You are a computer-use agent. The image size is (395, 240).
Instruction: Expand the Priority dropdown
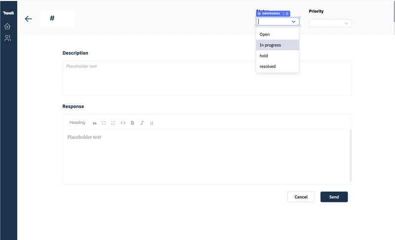click(330, 23)
